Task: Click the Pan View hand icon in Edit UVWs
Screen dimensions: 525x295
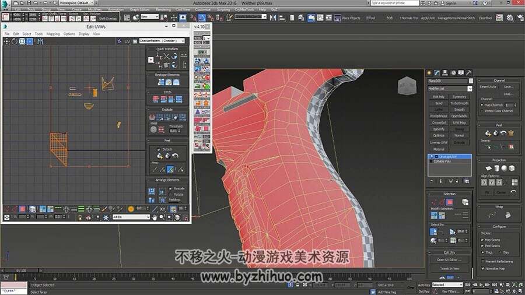Action: pos(155,217)
